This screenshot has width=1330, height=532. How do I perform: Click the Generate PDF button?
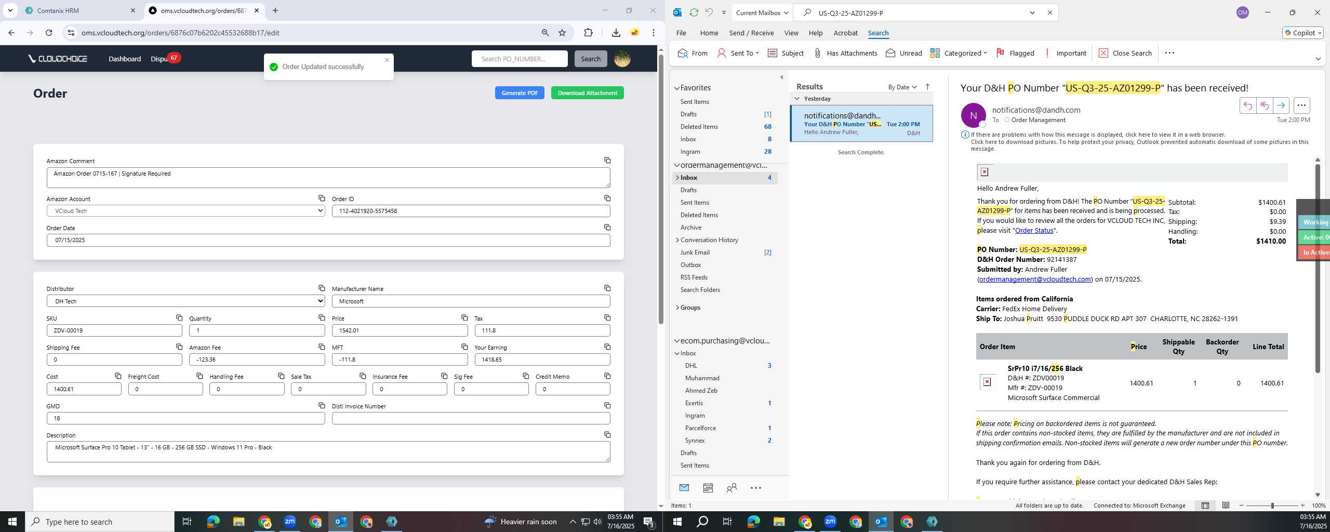(520, 93)
